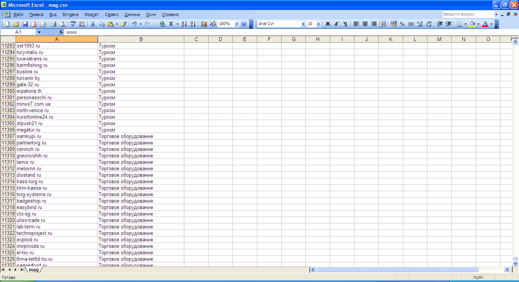Click the horizontal scrollbar right arrow

click(507, 269)
